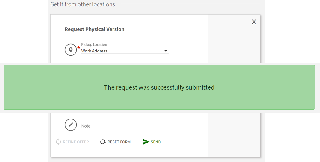Screen dimensions: 320x162
Task: Click the green Send paper plane icon
Action: (146, 142)
